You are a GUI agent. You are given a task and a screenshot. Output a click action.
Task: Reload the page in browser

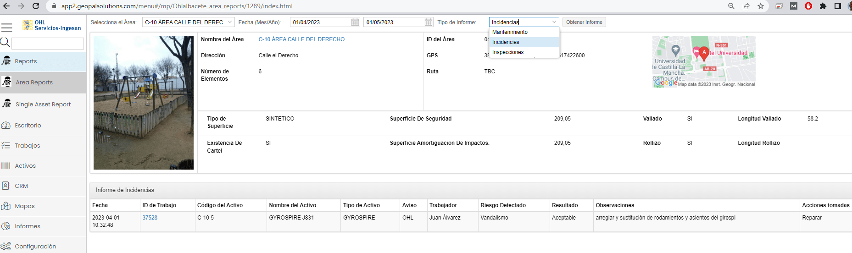point(36,6)
